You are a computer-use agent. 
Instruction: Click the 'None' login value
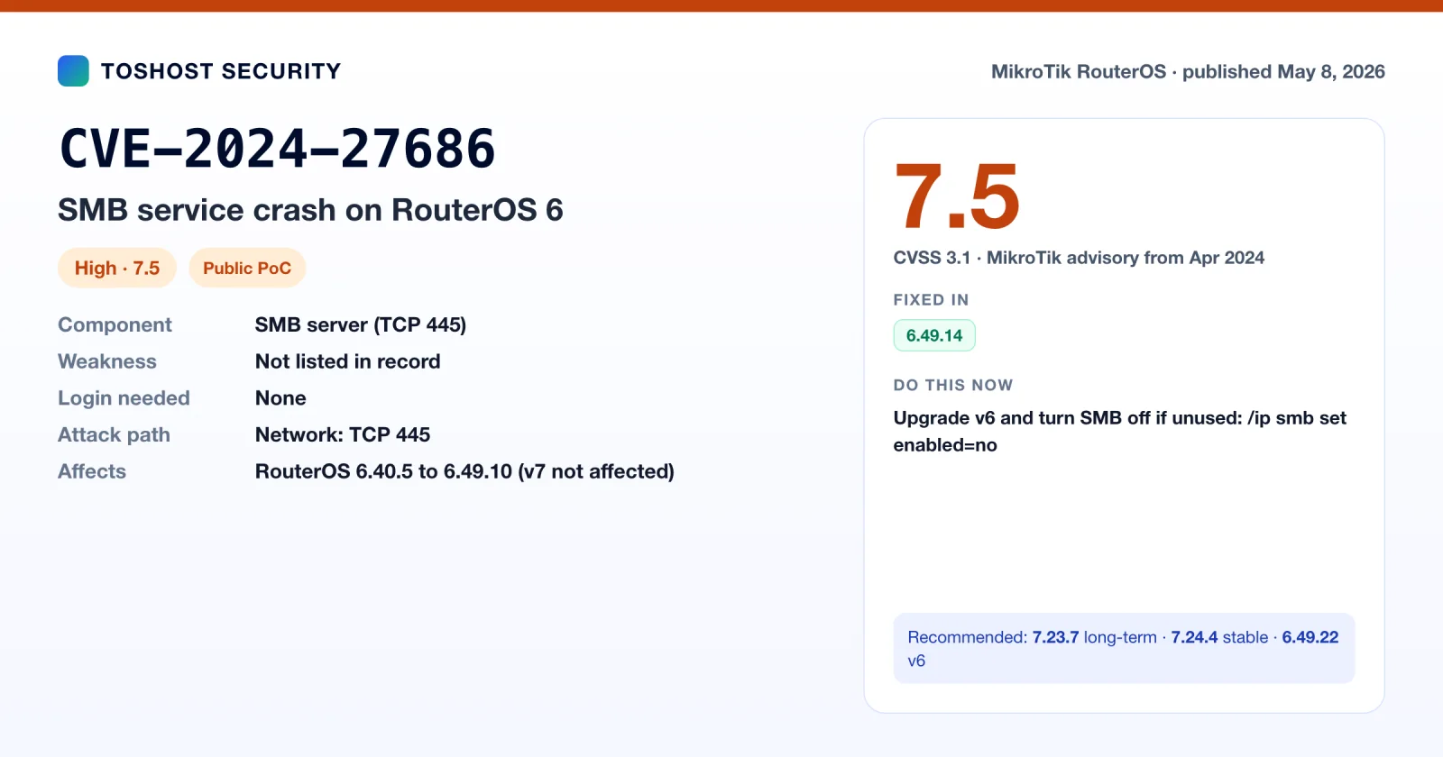[280, 398]
